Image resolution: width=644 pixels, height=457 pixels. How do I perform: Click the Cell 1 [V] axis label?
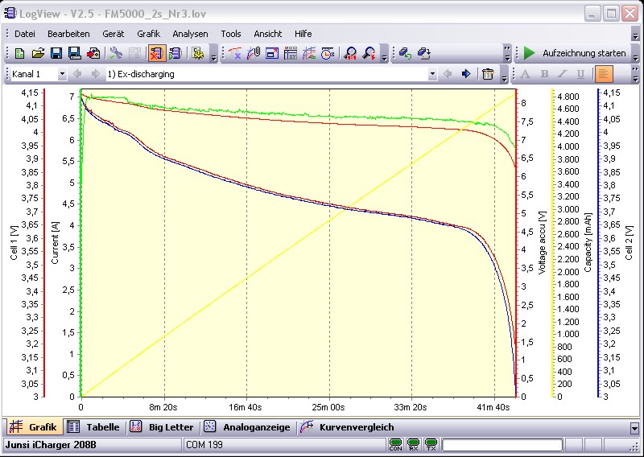pos(14,243)
